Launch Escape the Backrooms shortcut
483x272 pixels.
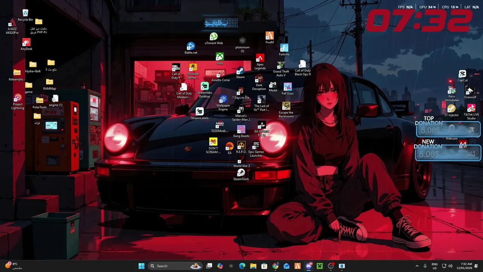click(x=286, y=110)
